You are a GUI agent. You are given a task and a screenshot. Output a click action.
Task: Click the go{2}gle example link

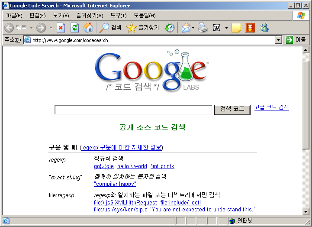[104, 166]
